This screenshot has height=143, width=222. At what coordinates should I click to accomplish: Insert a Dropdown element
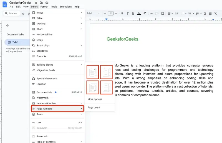57,51
